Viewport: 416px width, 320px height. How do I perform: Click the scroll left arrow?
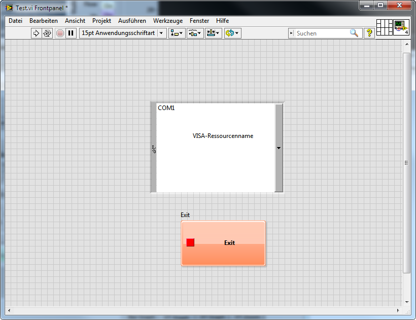(x=9, y=310)
